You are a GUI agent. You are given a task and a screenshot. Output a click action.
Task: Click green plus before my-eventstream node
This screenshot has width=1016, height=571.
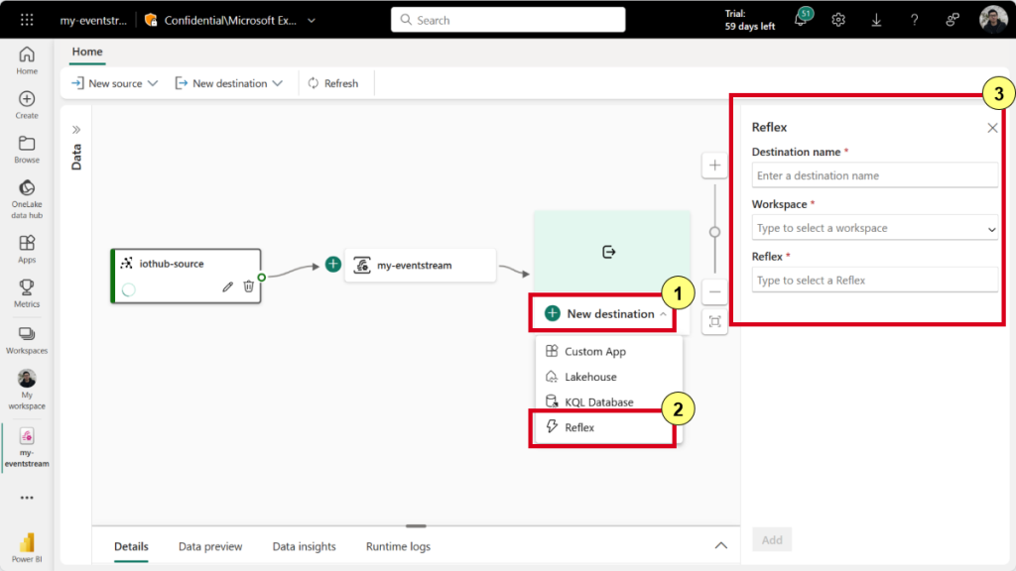pos(333,264)
